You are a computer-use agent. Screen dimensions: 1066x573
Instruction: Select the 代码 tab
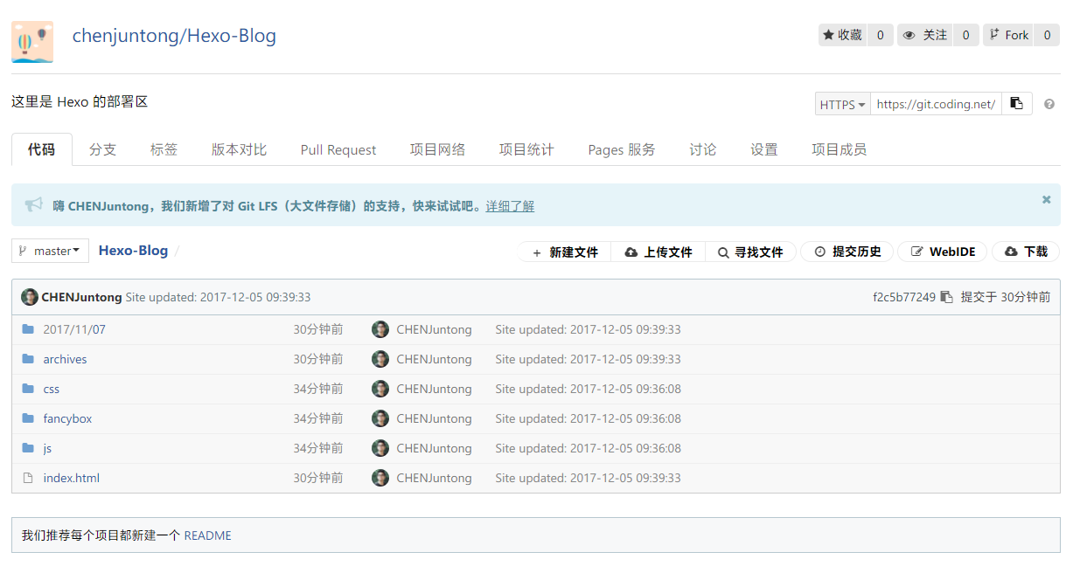tap(41, 149)
